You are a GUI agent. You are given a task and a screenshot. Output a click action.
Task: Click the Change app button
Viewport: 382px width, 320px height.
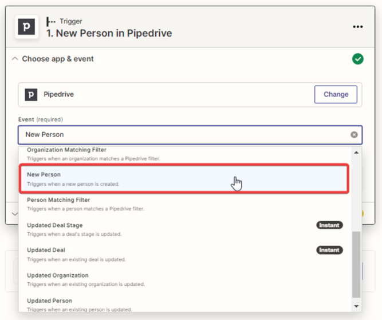pos(336,95)
